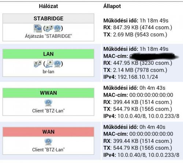The width and height of the screenshot is (183, 163).
Task: Click the WWAN wireless client icon
Action: pyautogui.click(x=48, y=103)
